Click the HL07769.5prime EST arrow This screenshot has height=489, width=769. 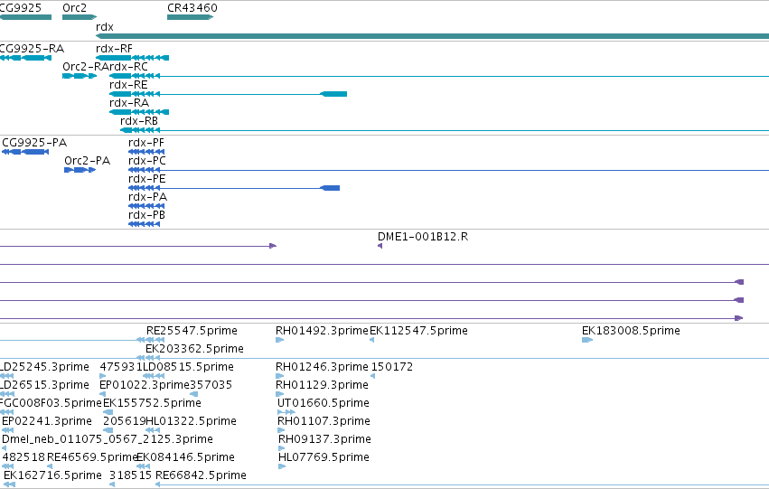pos(282,466)
